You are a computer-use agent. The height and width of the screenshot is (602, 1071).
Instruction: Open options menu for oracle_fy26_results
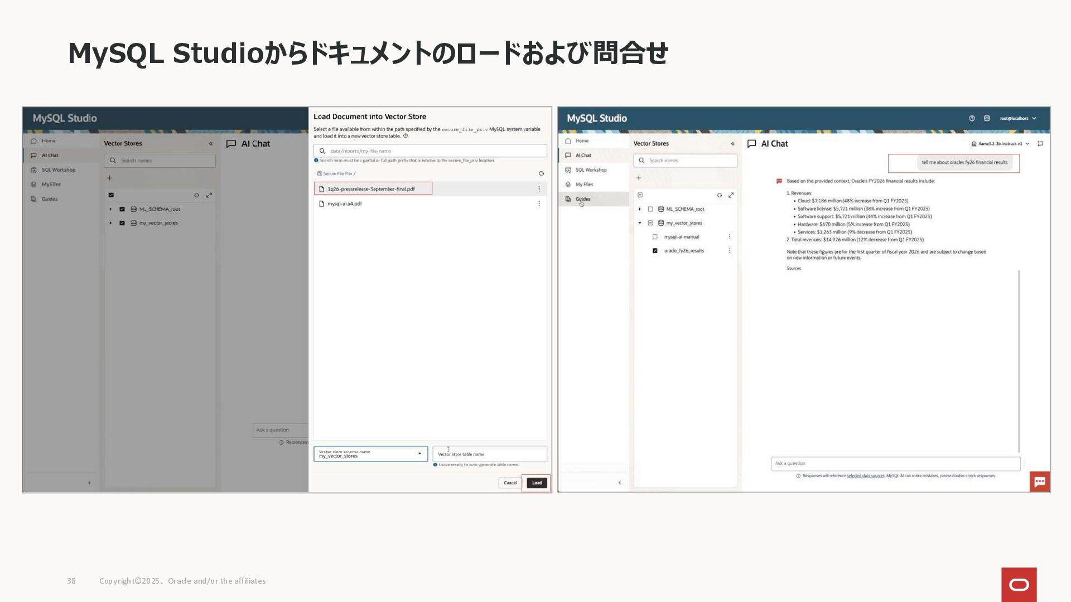730,251
